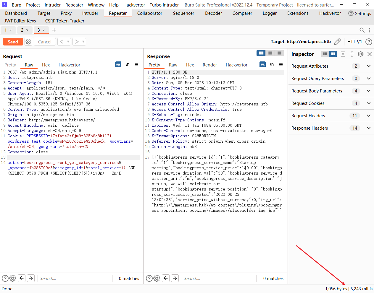The height and width of the screenshot is (293, 374).
Task: Open Repeater help question mark icon
Action: [x=369, y=42]
